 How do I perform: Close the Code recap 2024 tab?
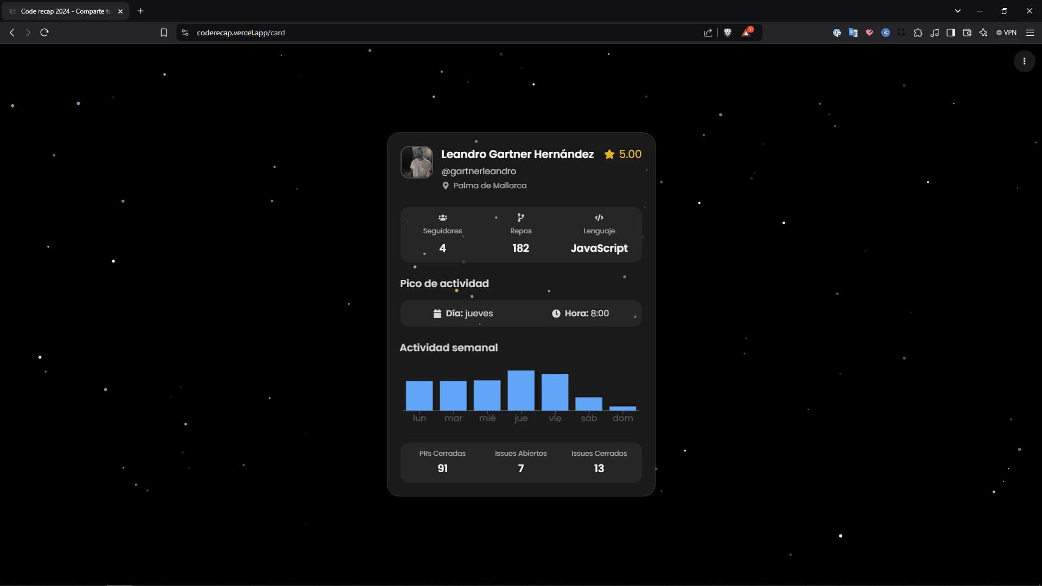(120, 11)
